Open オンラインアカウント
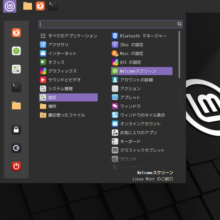The width and height of the screenshot is (220, 220). coord(142,124)
